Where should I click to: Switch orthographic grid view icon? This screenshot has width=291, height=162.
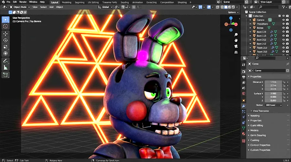point(236,52)
